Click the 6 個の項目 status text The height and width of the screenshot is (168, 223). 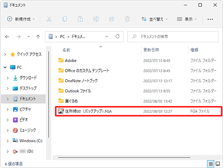click(14, 164)
